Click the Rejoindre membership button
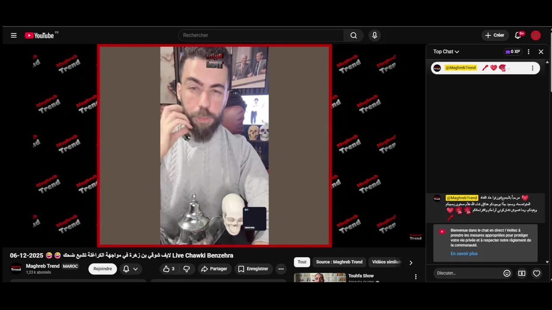This screenshot has height=310, width=552. [x=103, y=269]
